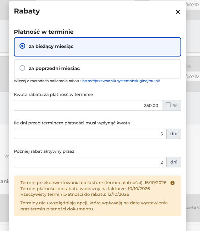
Task: Click the 'Później rabat aktywny przez' field showing 2
Action: point(90,162)
